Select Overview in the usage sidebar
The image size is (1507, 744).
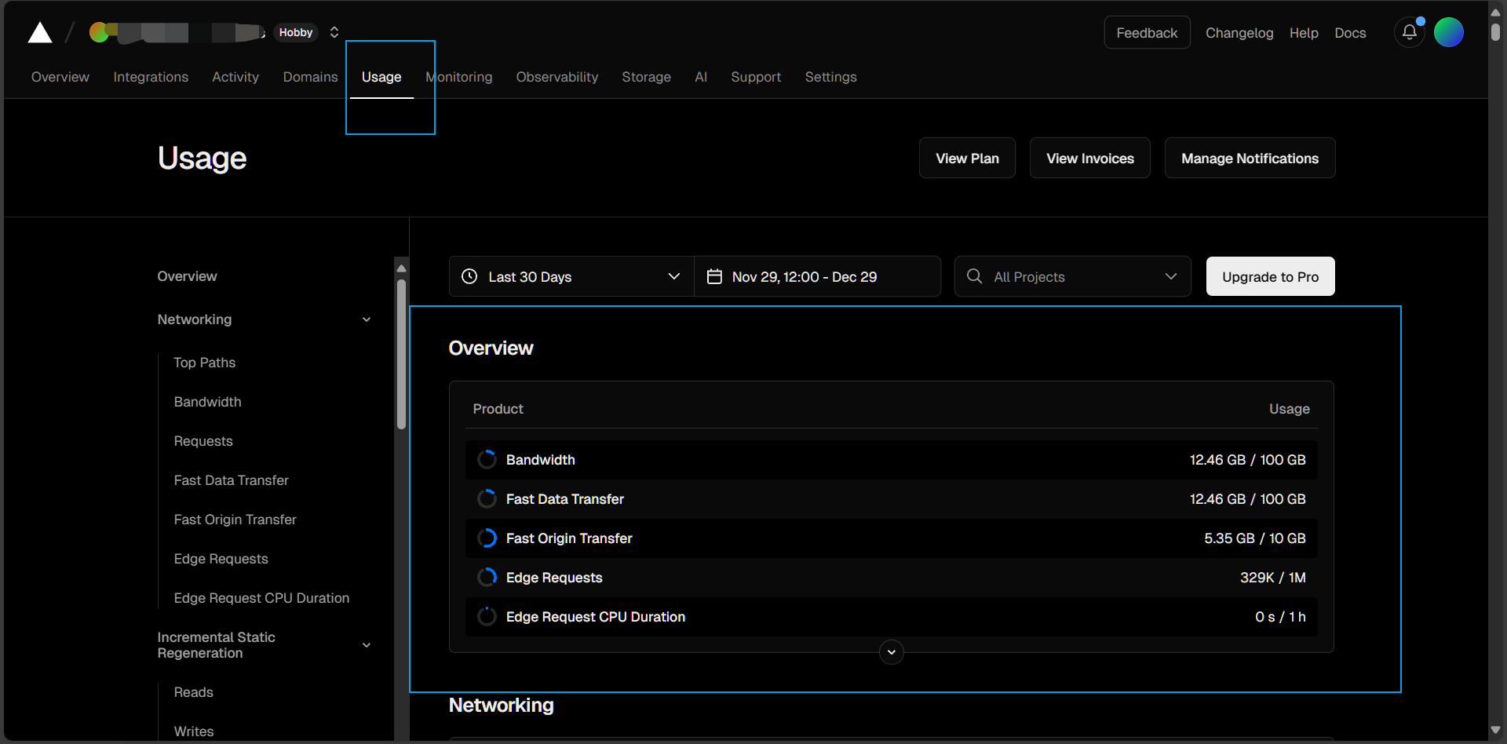pos(187,276)
